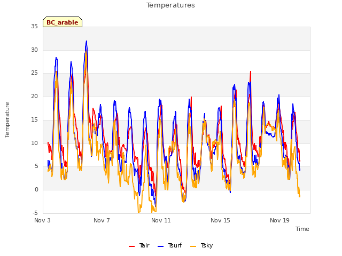Click the 5 y-axis tick label
The width and height of the screenshot is (342, 256).
pos(36,166)
